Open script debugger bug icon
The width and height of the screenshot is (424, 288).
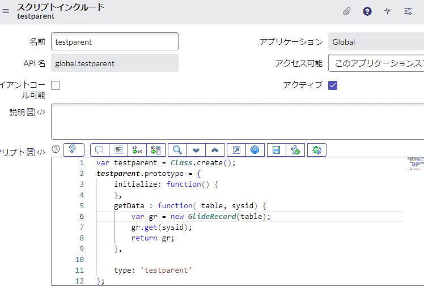pos(317,150)
